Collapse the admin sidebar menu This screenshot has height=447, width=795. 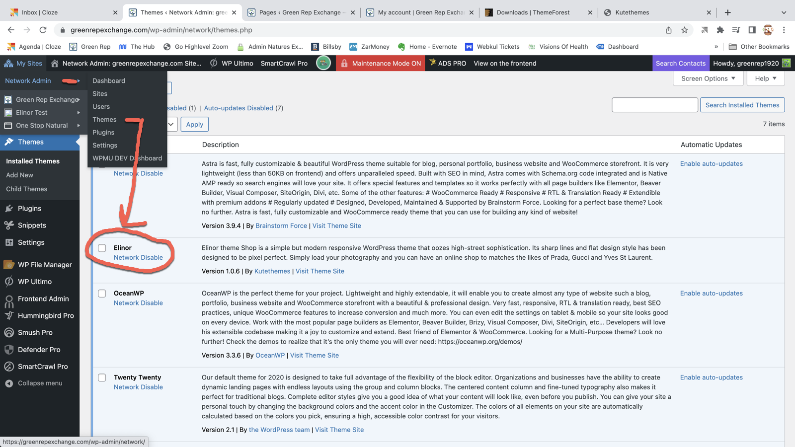tap(40, 383)
